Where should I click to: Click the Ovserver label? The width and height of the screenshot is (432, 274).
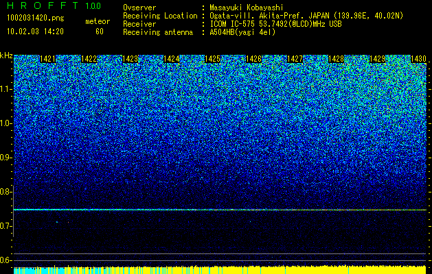[x=139, y=8]
